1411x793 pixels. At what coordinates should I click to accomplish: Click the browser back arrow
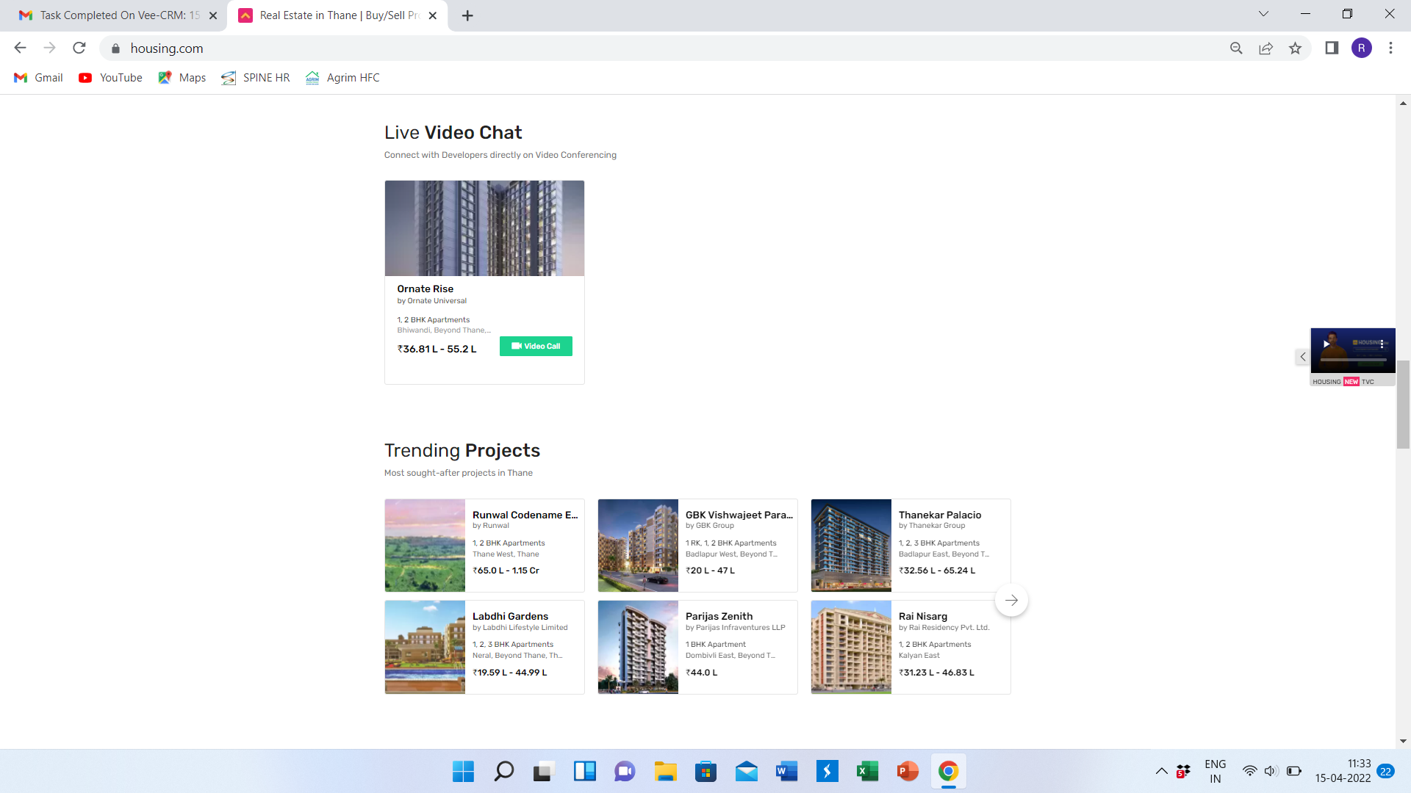[x=20, y=48]
